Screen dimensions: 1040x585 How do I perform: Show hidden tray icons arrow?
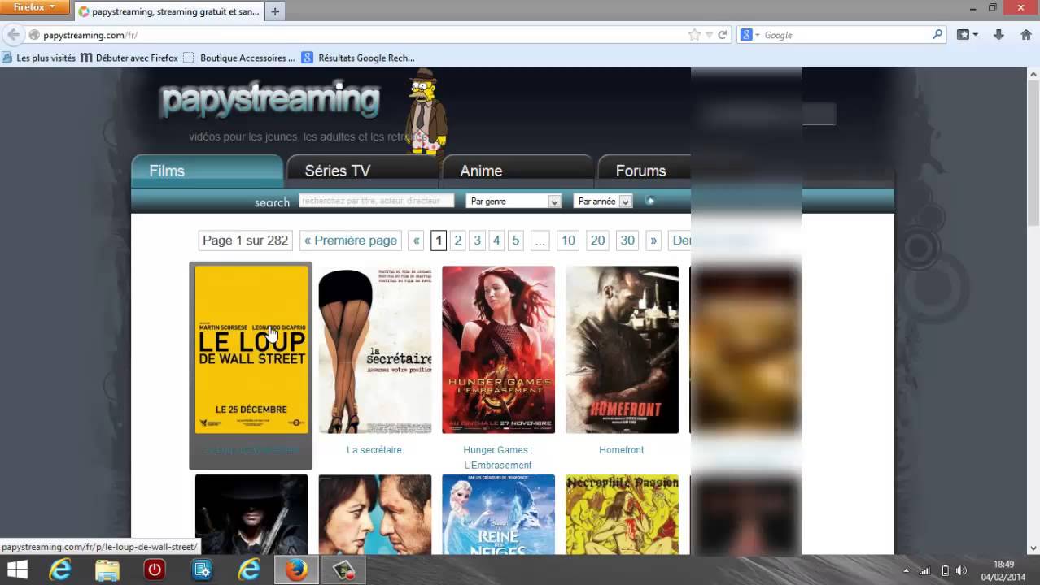point(906,571)
